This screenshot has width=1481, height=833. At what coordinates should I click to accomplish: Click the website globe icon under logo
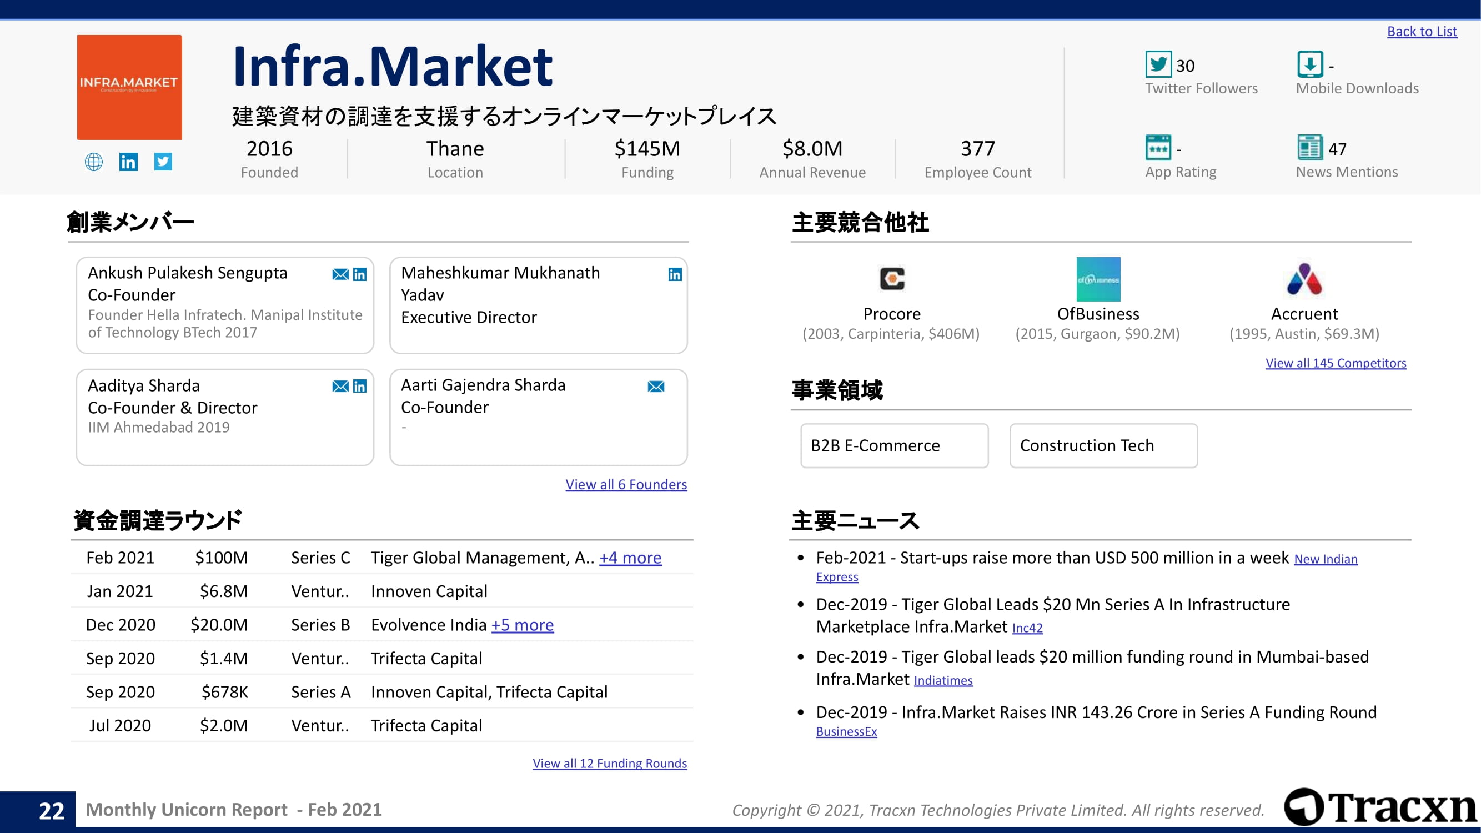(94, 162)
